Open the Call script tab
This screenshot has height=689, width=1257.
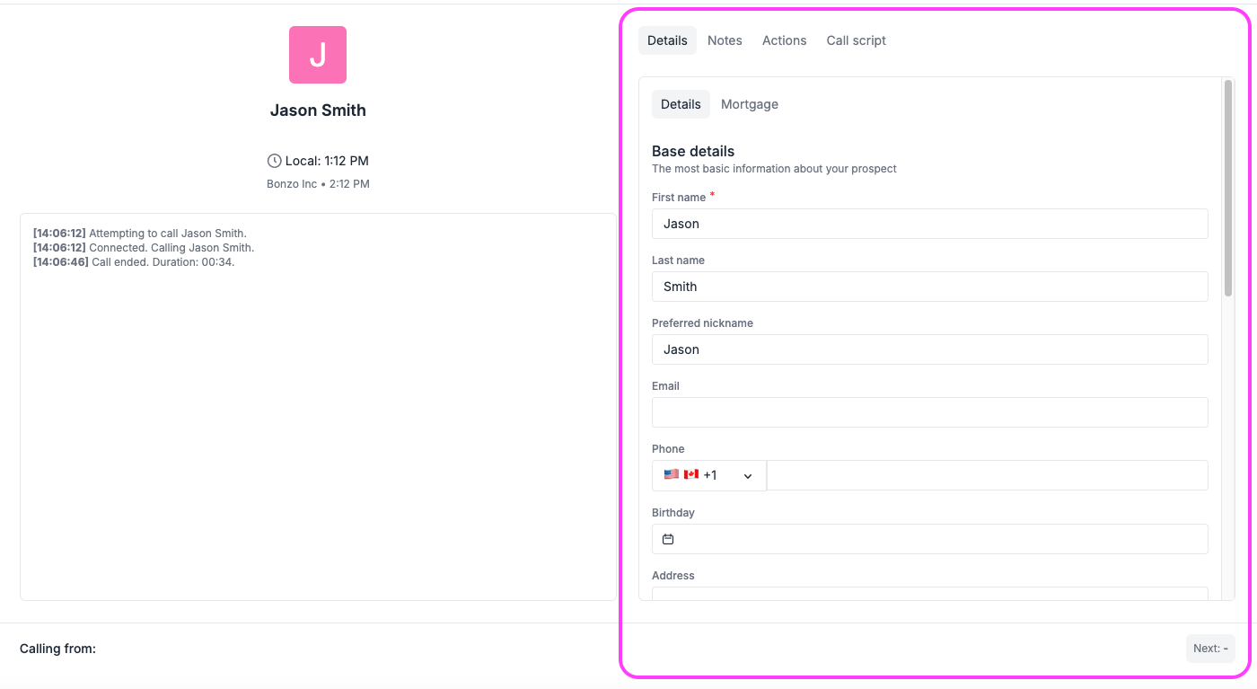pyautogui.click(x=856, y=40)
